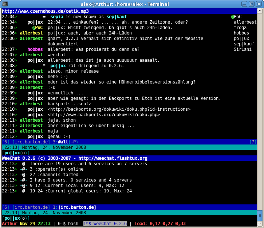Click the bold [irc.barton.de] server buffer name
Viewport: 264px width, 228px height.
[77, 207]
